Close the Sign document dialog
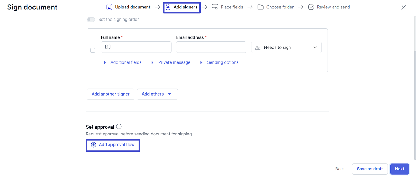 pyautogui.click(x=404, y=7)
